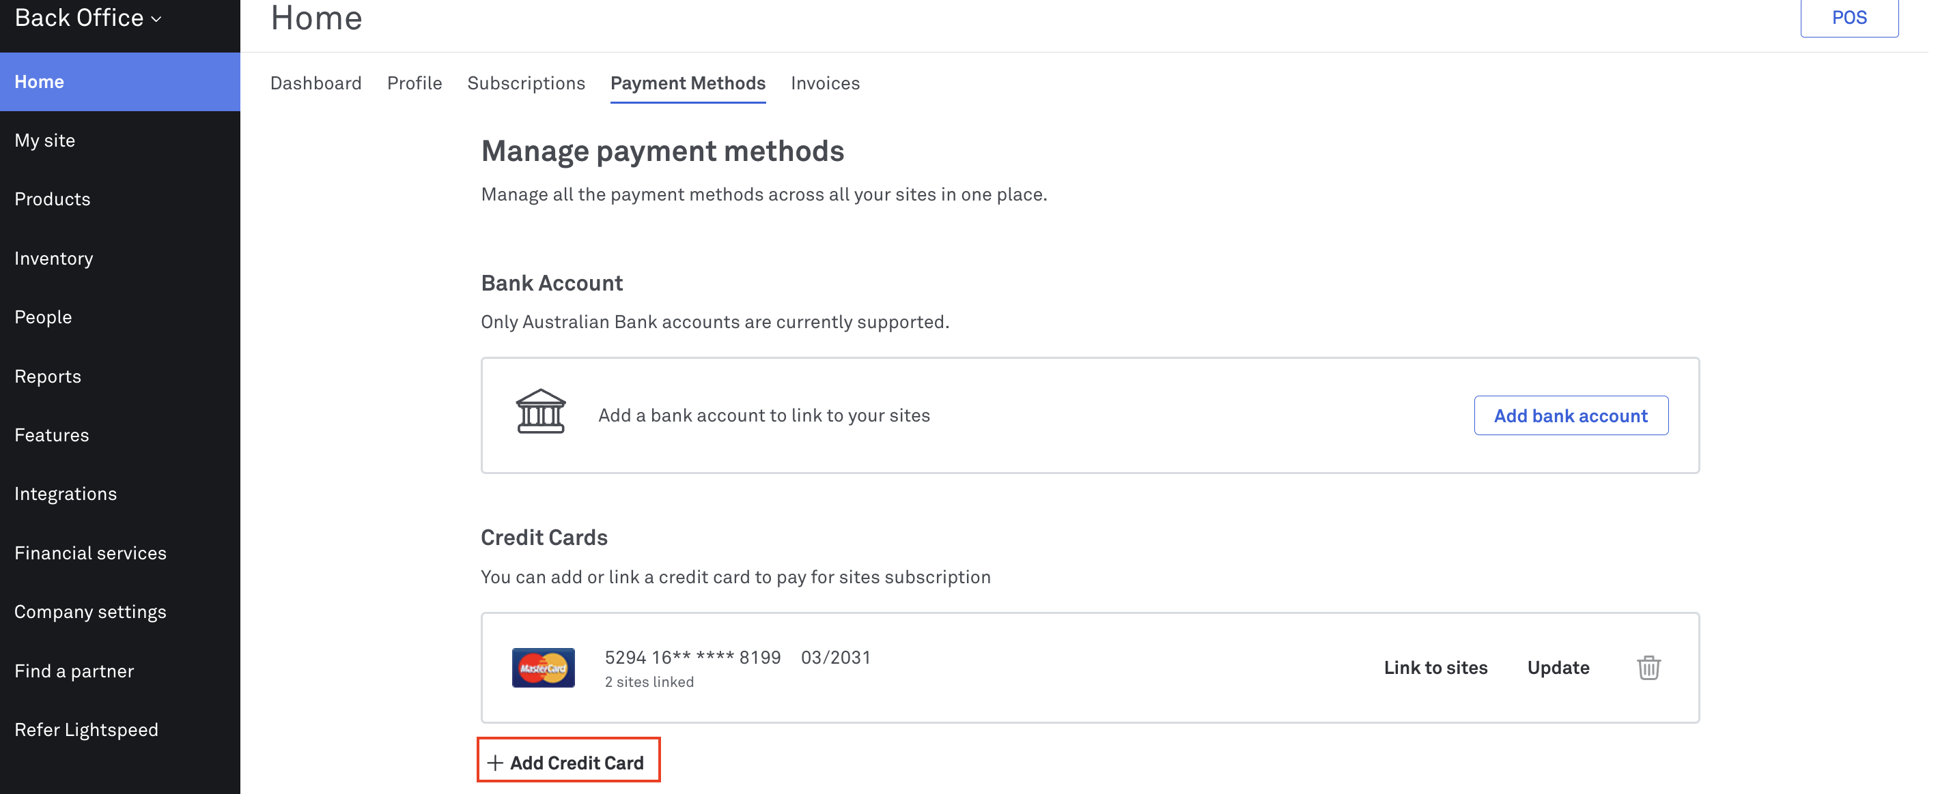
Task: Open the Dashboard tab
Action: pyautogui.click(x=316, y=83)
